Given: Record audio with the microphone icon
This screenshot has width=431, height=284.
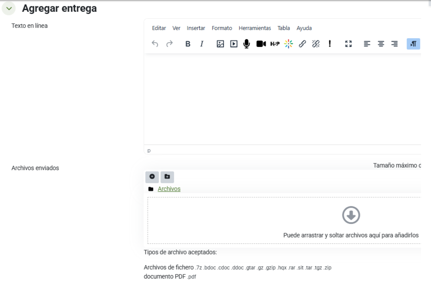Looking at the screenshot, I should 246,44.
